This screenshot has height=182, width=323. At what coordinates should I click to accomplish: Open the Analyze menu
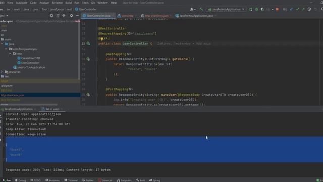click(x=44, y=3)
